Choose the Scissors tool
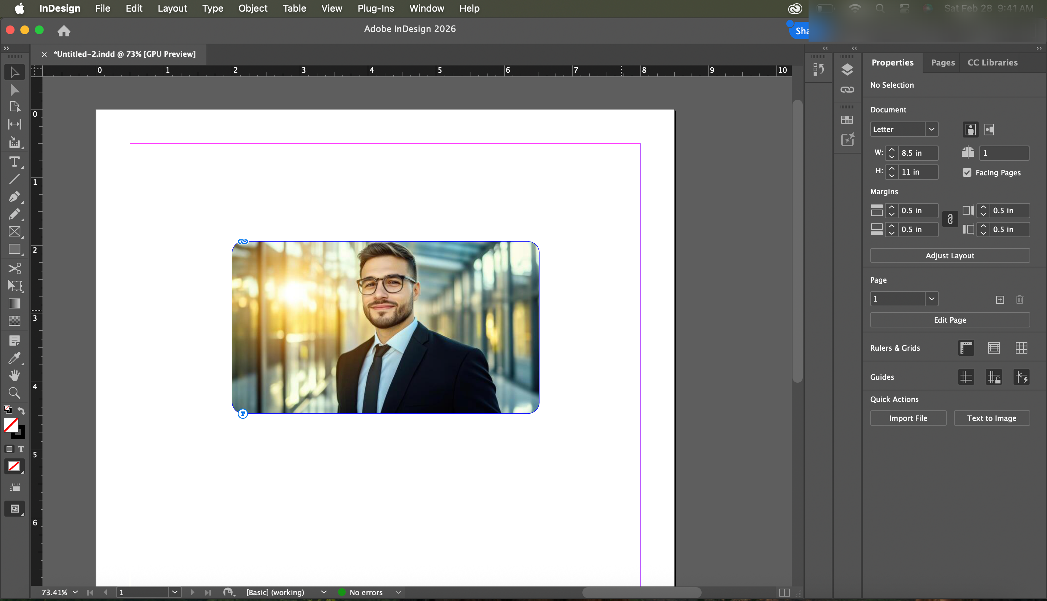 tap(15, 268)
